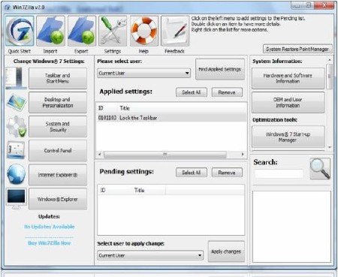
Task: Click the Apply changes button
Action: click(x=226, y=251)
